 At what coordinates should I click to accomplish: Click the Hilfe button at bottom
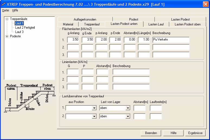click(173, 133)
